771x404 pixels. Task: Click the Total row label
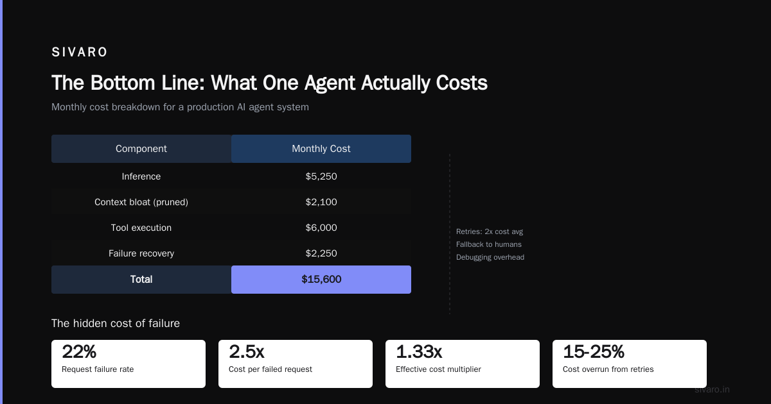click(141, 280)
